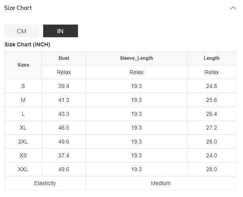This screenshot has height=197, width=243.
Task: Select the S size row label
Action: pyautogui.click(x=23, y=86)
